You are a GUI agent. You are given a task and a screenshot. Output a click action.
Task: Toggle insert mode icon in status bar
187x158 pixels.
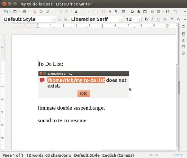click(x=151, y=155)
